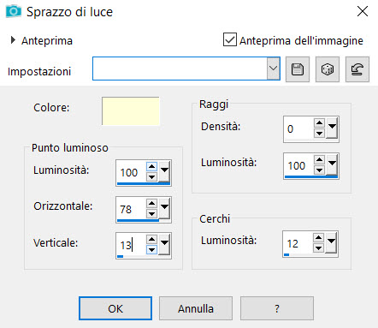This screenshot has width=378, height=328.
Task: Decrease the Verticale value
Action: tap(151, 250)
